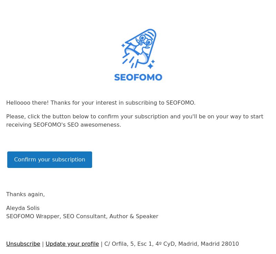Click the 'Helloooo there!' greeting line
Image resolution: width=276 pixels, height=254 pixels.
(x=101, y=103)
